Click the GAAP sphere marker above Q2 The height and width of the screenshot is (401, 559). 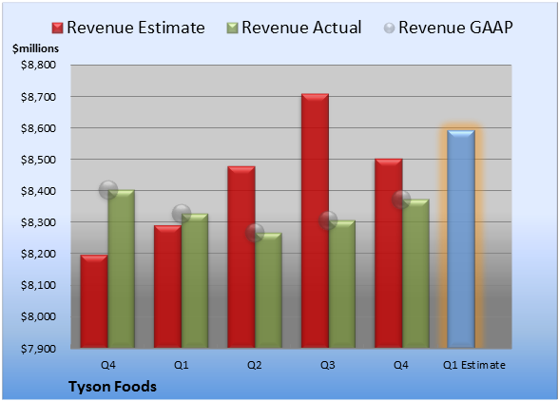point(255,233)
